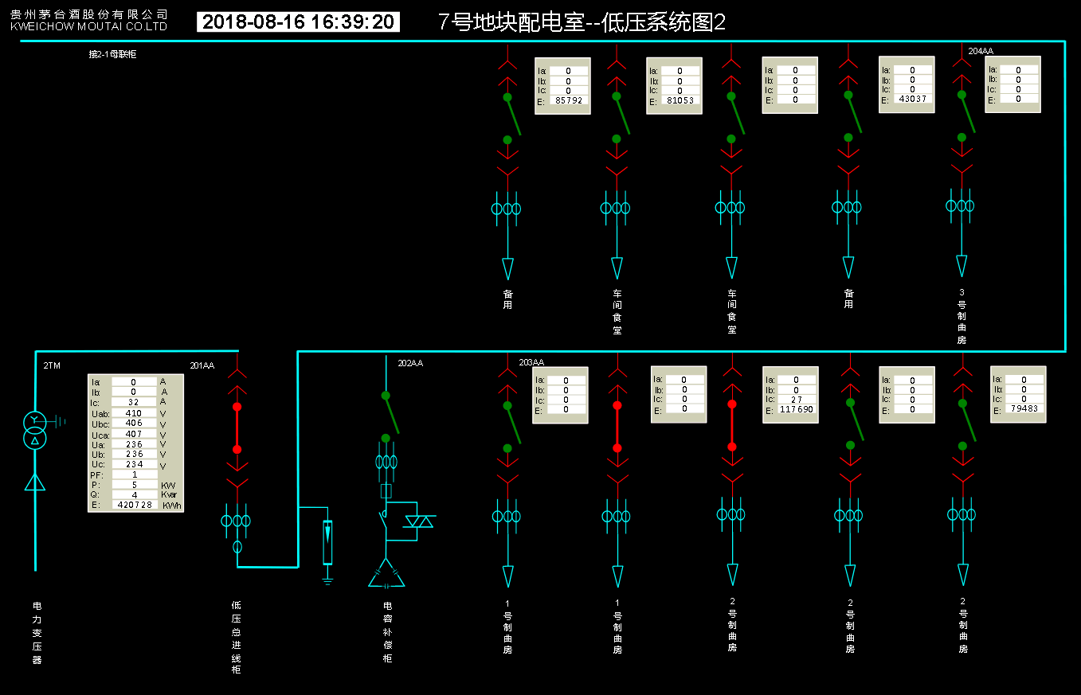The height and width of the screenshot is (695, 1081).
Task: Click the 202AA cabinet label
Action: [410, 363]
